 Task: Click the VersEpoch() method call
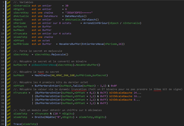90,19
